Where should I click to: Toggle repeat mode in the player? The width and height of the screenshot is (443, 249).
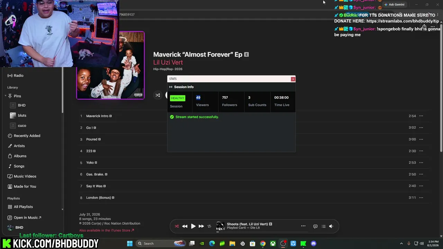[209, 226]
